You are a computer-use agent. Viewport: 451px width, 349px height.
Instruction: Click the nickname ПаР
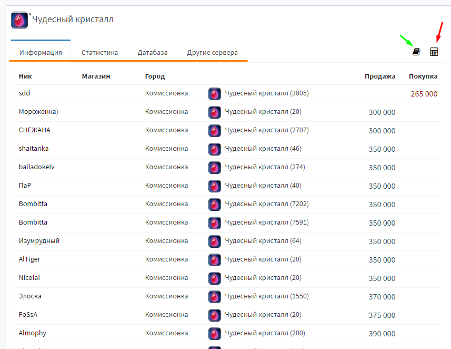25,186
